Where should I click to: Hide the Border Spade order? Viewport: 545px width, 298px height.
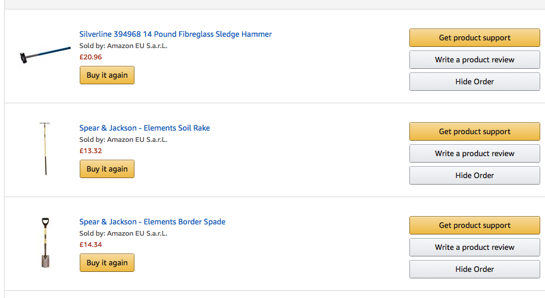pyautogui.click(x=475, y=270)
